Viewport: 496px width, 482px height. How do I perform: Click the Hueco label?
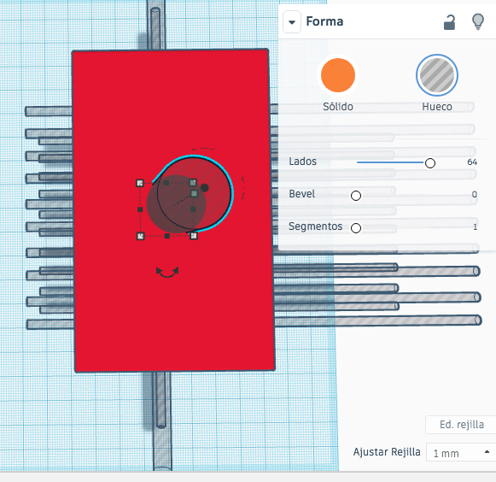click(x=437, y=107)
